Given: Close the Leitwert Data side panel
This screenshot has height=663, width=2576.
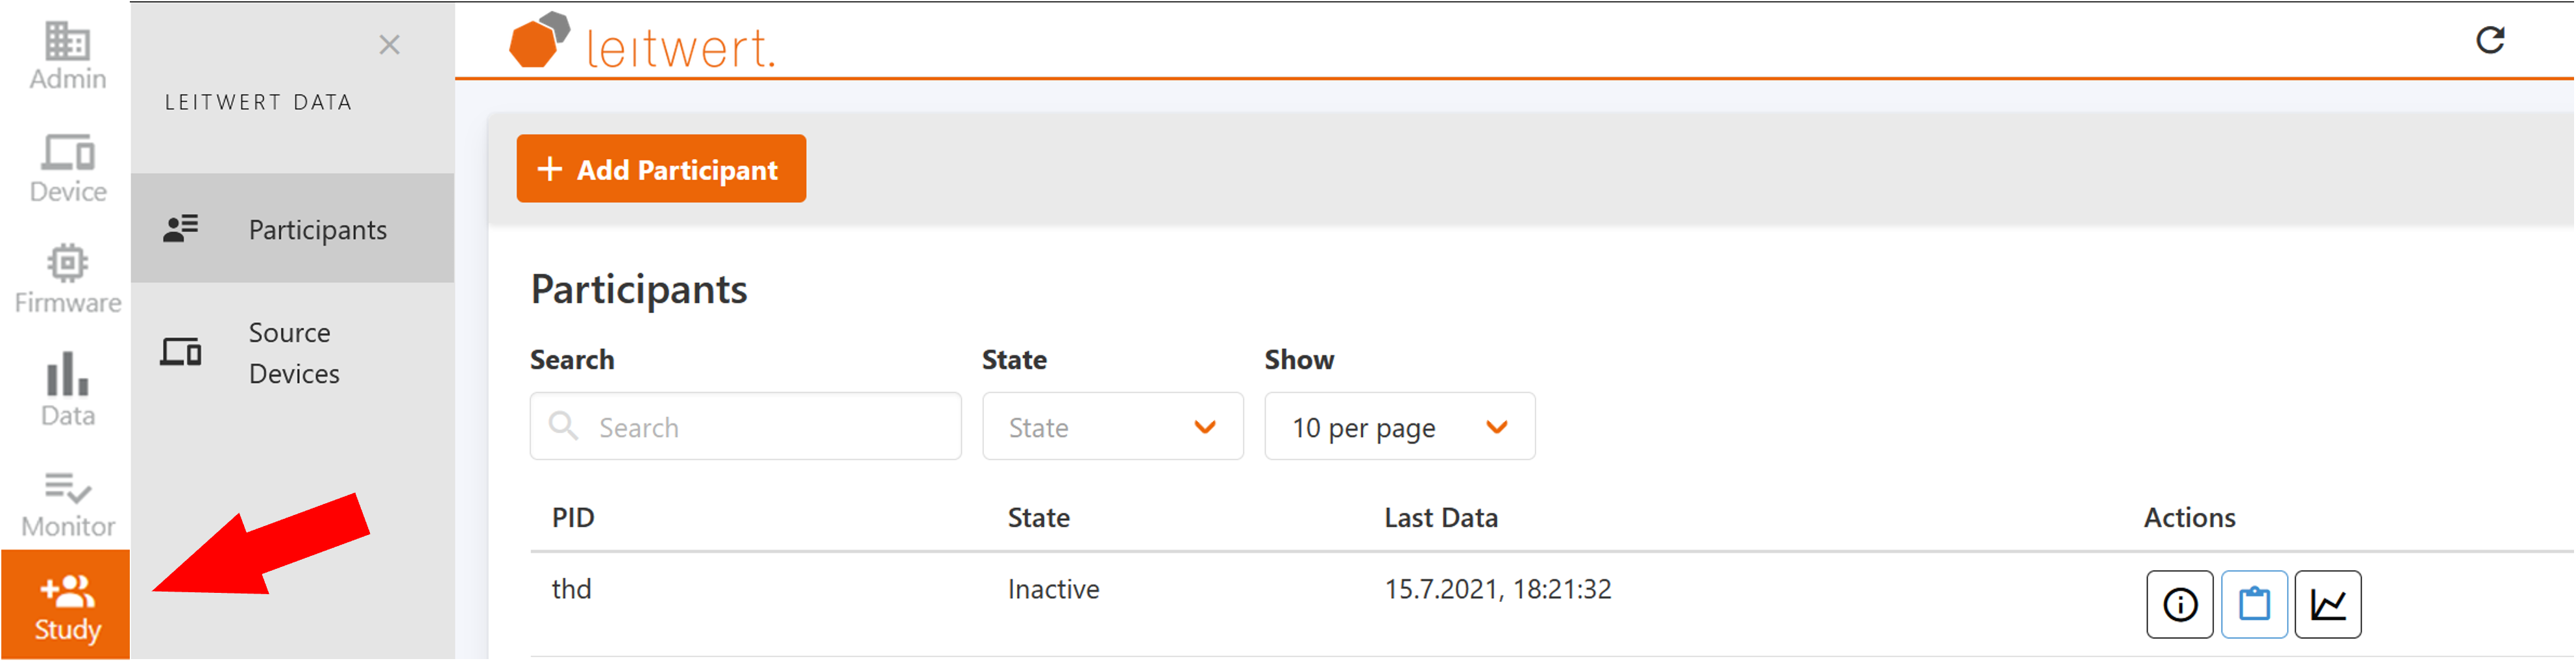Looking at the screenshot, I should tap(389, 45).
